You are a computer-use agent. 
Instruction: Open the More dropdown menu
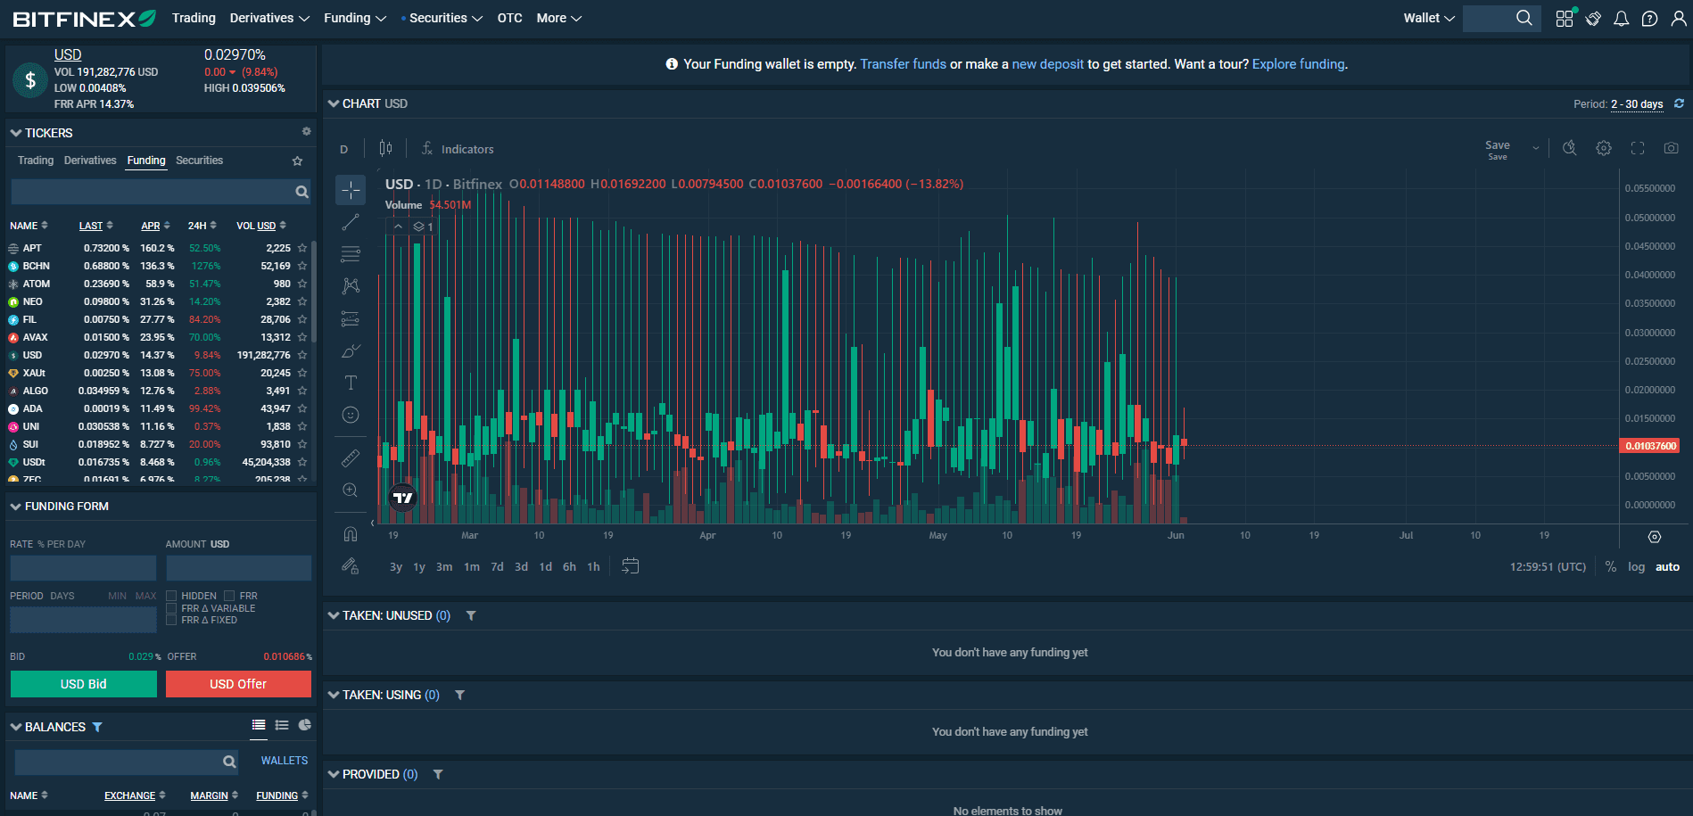[x=559, y=18]
